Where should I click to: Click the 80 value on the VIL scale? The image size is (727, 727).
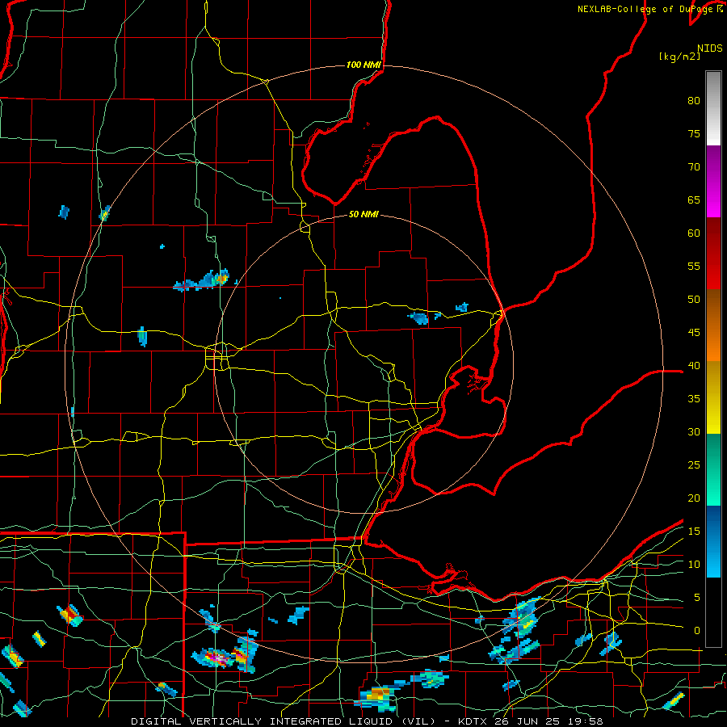pyautogui.click(x=694, y=101)
